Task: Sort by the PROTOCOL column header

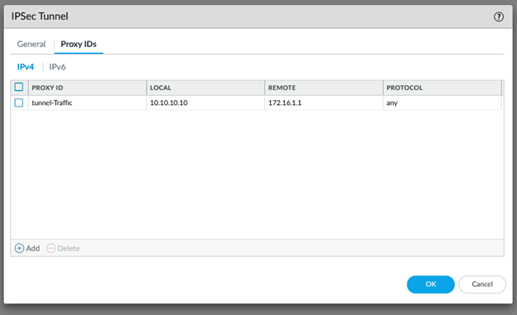Action: pos(442,88)
